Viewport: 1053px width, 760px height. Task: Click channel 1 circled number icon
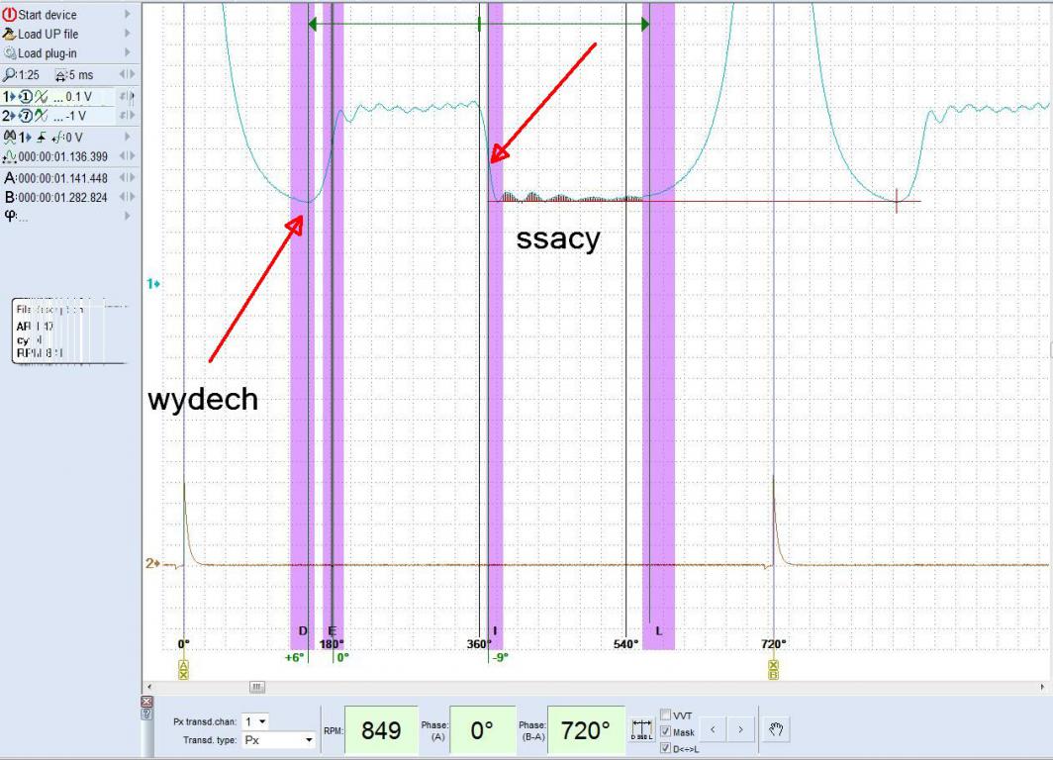coord(25,97)
